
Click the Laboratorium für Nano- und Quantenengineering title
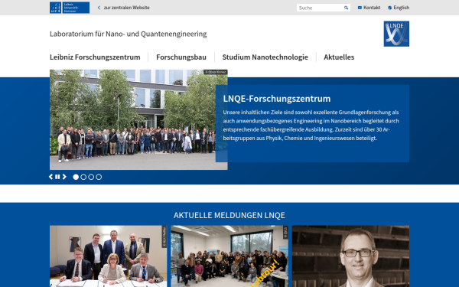(x=129, y=34)
